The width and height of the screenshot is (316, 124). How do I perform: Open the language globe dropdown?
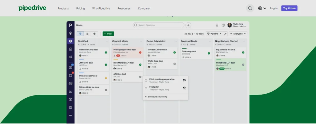pyautogui.click(x=262, y=8)
